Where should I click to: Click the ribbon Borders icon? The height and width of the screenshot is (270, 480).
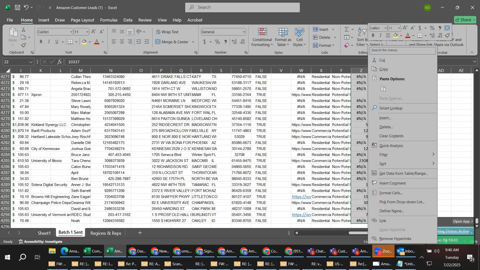pos(70,42)
